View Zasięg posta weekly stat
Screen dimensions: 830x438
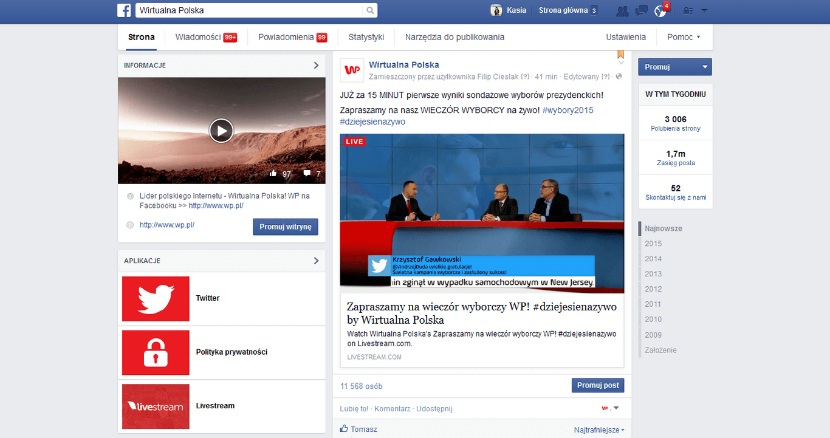(x=675, y=158)
